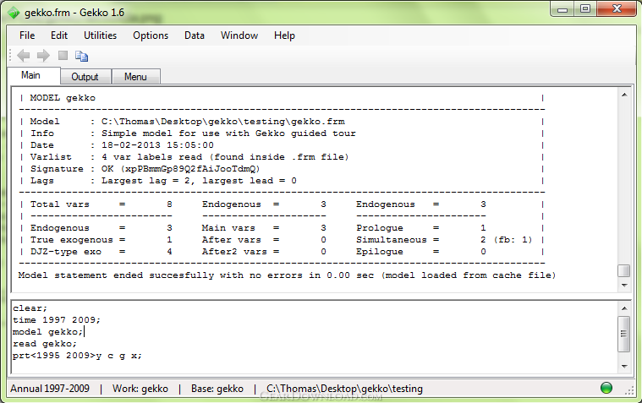Switch to the Main tab

click(x=34, y=76)
